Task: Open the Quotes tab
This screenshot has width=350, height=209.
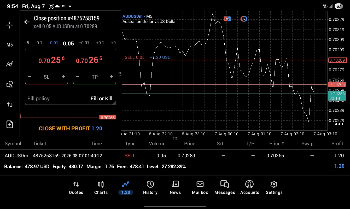Action: click(76, 188)
